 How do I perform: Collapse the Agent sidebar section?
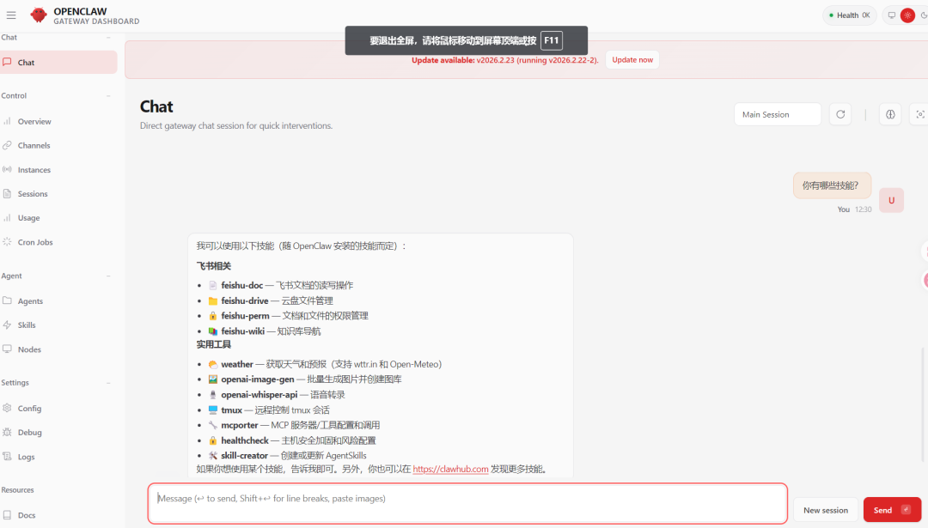point(108,276)
